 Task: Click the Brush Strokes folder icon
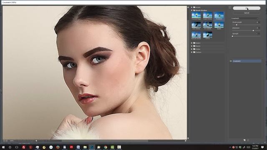194,10
